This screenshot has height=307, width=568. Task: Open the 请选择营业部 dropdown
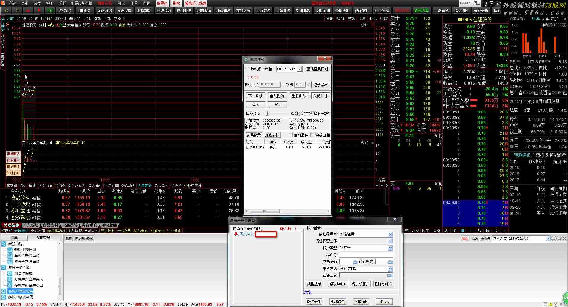coord(390,241)
